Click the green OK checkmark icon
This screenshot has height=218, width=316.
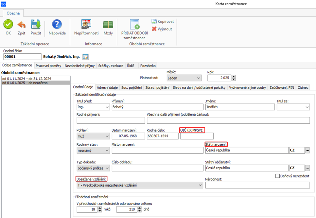(x=8, y=25)
